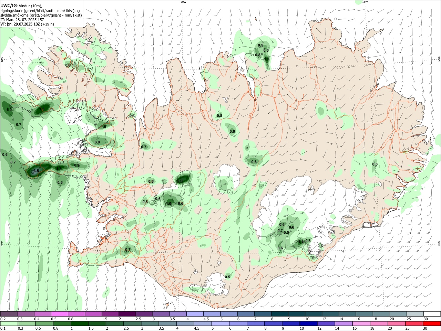This screenshot has width=441, height=331.
Task: Pick upper legend swatch between 0.3 and 0.4
Action: click(x=25, y=314)
